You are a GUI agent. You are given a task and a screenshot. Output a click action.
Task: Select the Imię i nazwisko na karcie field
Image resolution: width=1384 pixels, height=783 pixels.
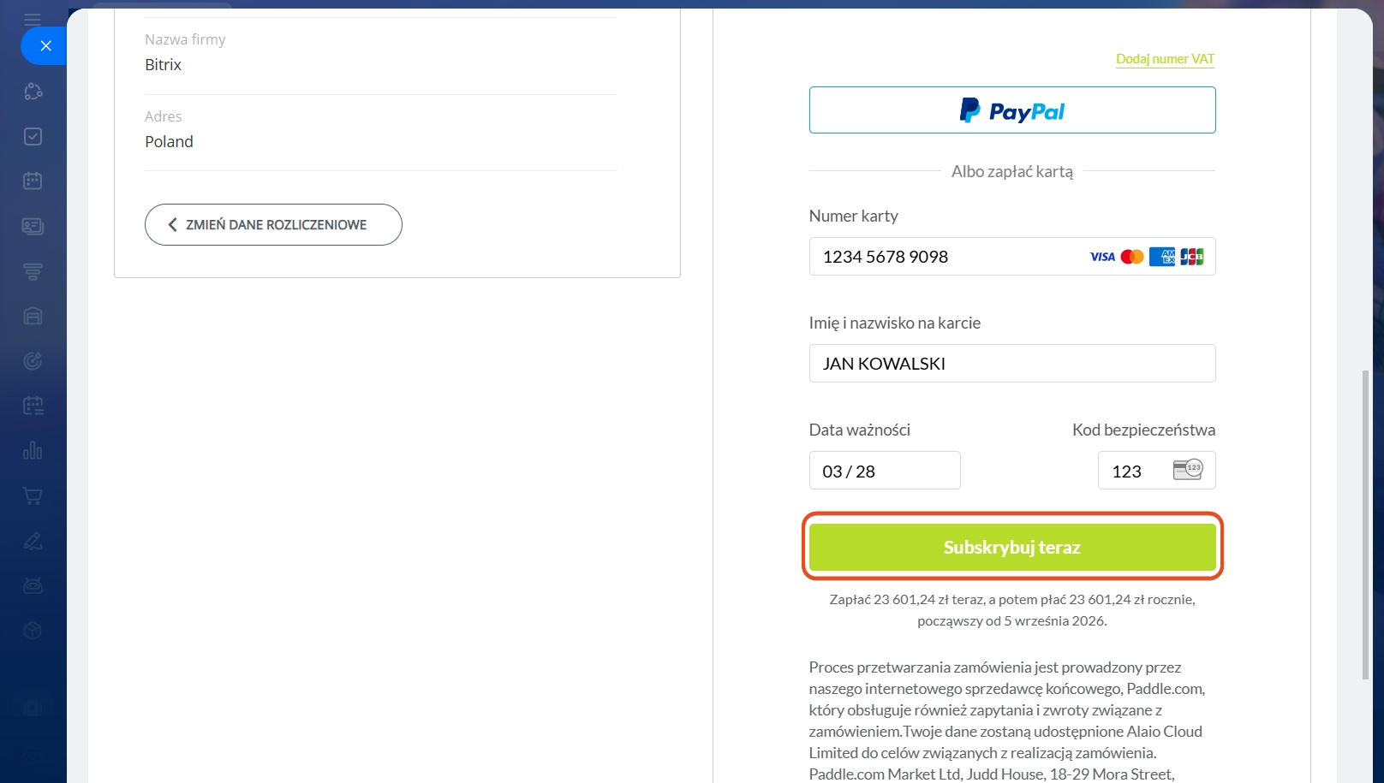click(x=1012, y=364)
